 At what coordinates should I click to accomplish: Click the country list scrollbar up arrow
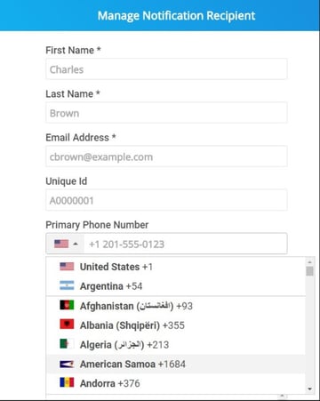tap(309, 262)
